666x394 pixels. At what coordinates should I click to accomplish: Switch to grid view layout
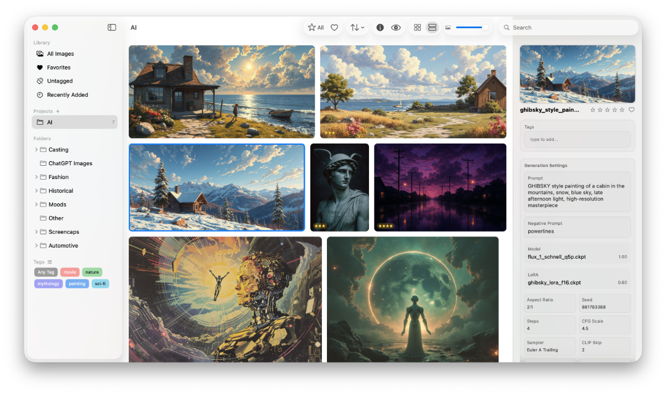(x=417, y=27)
